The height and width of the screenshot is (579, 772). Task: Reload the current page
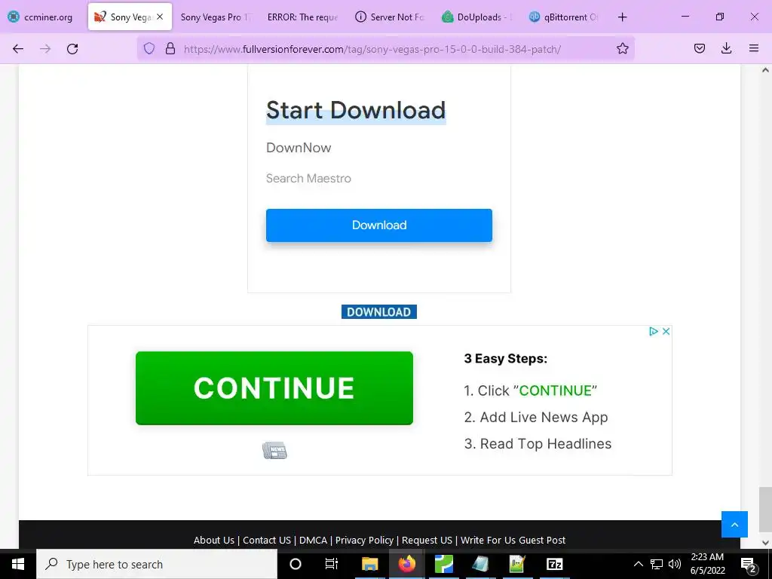(x=72, y=49)
